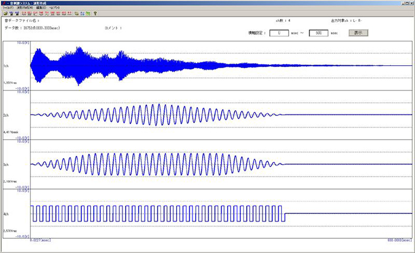Click the 2.57Vrms value on channel 4

pos(10,231)
